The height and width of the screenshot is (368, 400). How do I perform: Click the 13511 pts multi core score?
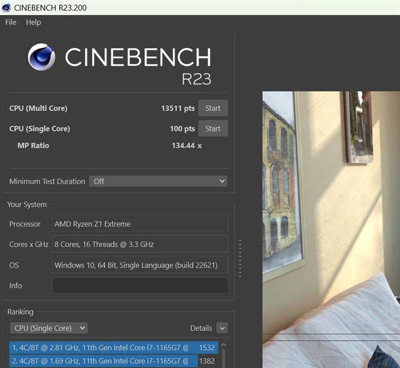pyautogui.click(x=178, y=108)
